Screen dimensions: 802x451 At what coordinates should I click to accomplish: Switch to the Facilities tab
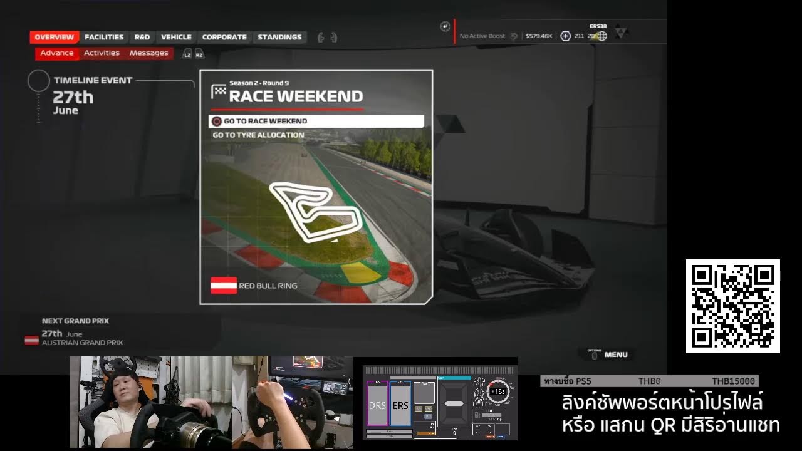tap(104, 38)
